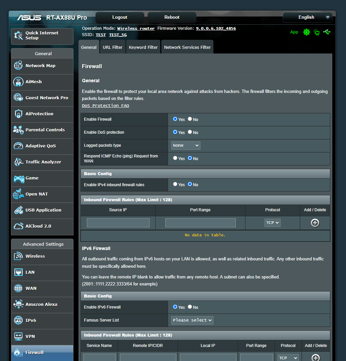346x361 pixels.
Task: Open the Logged packets type dropdown
Action: [x=186, y=145]
